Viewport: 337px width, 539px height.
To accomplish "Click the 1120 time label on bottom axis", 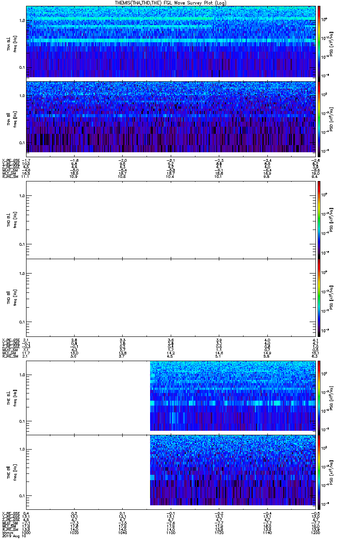I will [218, 532].
